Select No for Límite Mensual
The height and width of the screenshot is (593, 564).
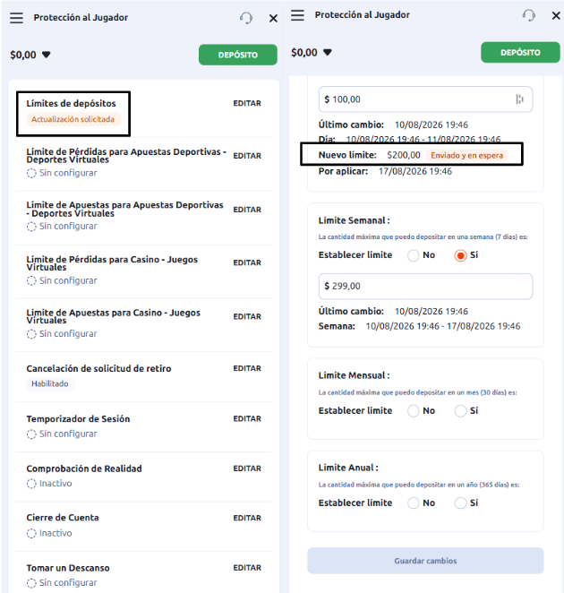pyautogui.click(x=414, y=411)
